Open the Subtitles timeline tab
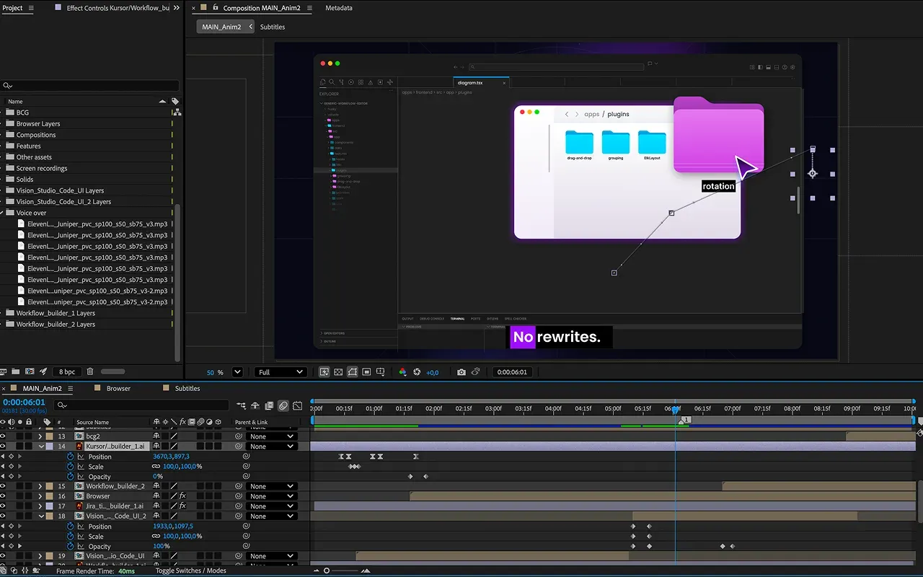 (x=187, y=388)
